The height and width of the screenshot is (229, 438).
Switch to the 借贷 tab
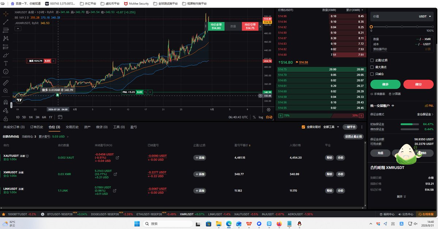pyautogui.click(x=101, y=127)
